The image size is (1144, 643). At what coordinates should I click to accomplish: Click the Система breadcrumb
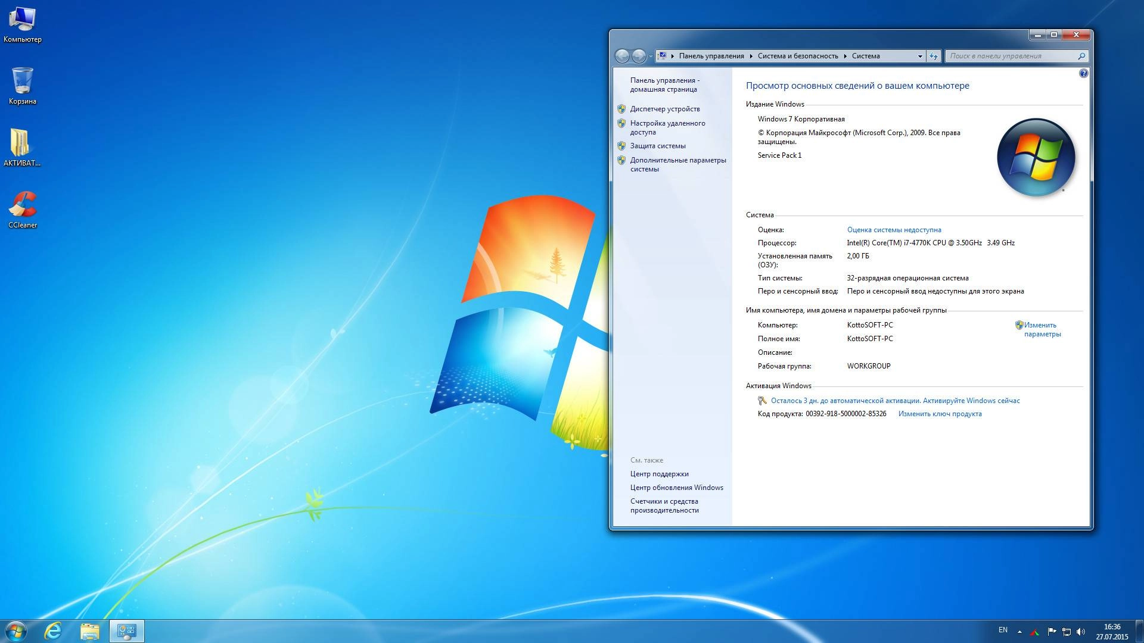(x=866, y=56)
